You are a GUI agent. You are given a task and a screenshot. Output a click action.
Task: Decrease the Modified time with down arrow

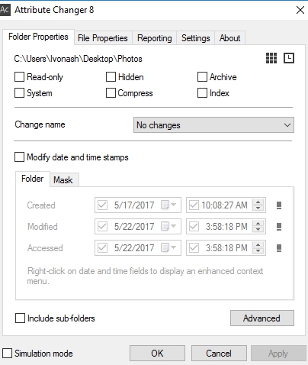coord(258,230)
